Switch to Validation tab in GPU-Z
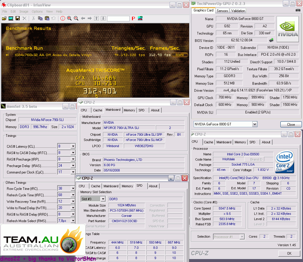303x262 pixels. pyautogui.click(x=238, y=11)
